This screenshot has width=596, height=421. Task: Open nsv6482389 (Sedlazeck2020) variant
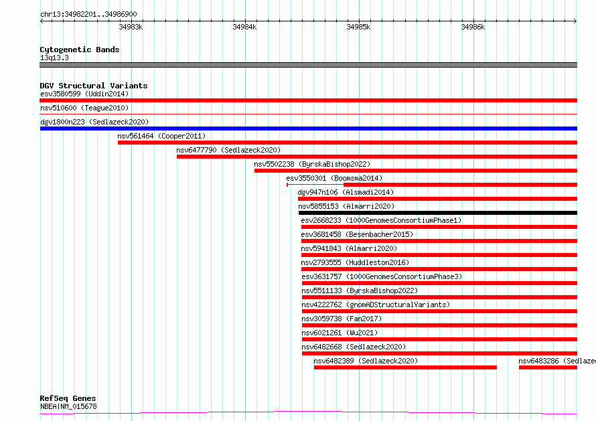[x=366, y=361]
